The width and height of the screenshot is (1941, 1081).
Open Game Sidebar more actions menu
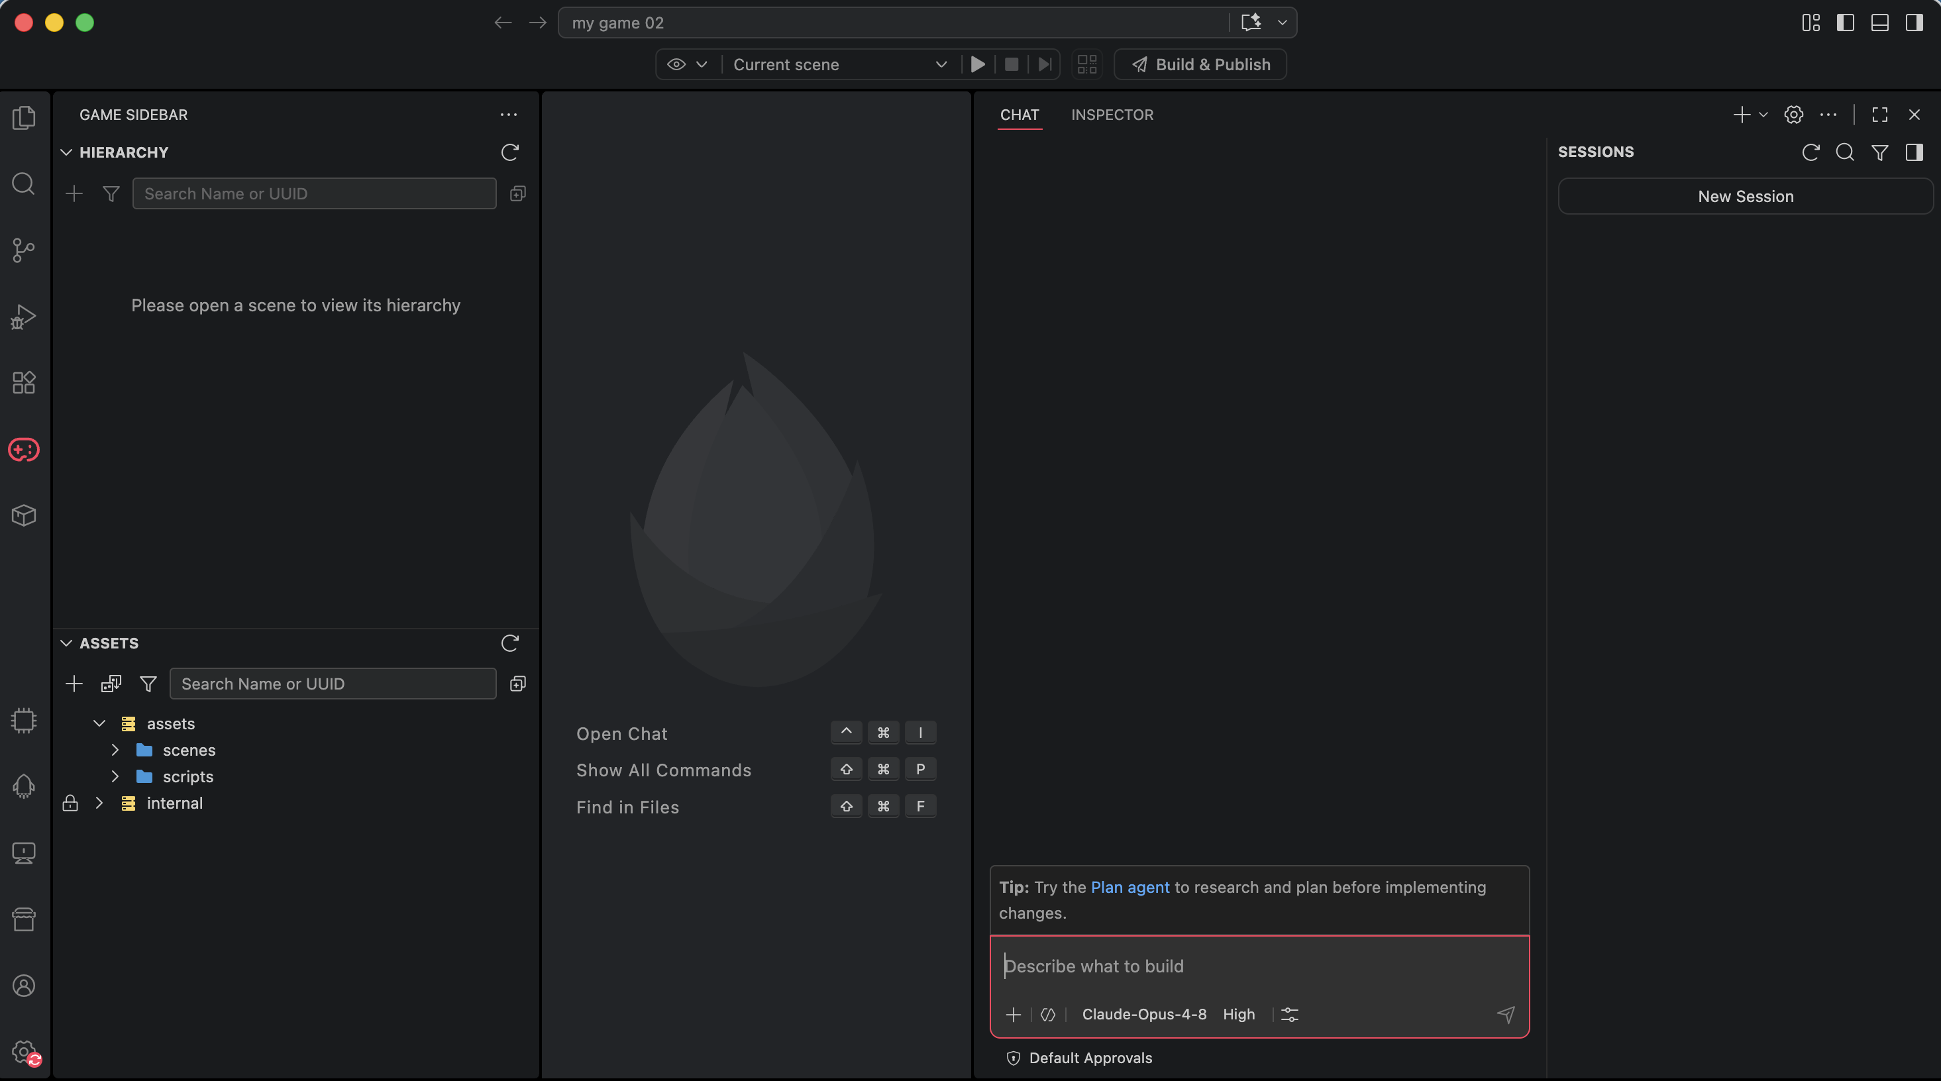pyautogui.click(x=509, y=115)
